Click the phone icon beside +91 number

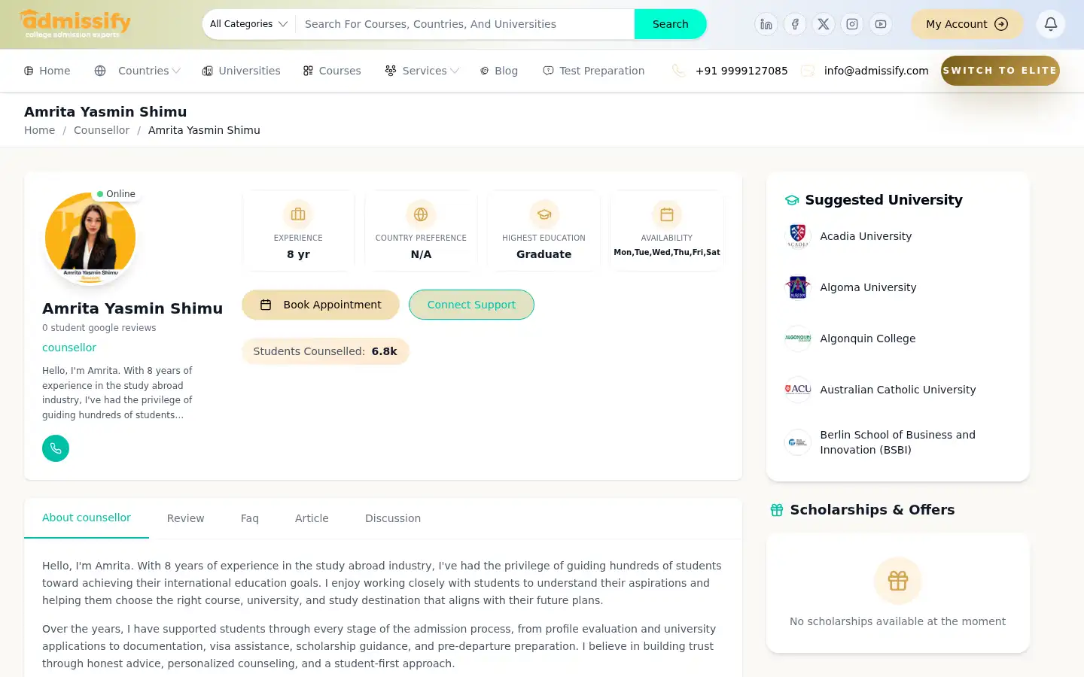coord(678,71)
